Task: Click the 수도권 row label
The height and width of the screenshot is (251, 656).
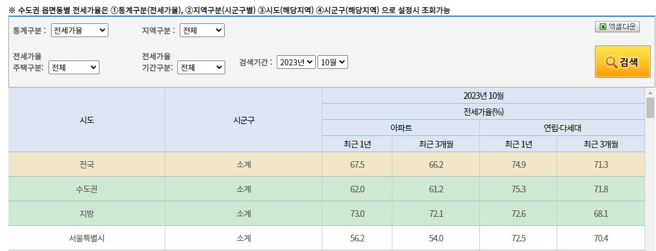Action: click(87, 189)
